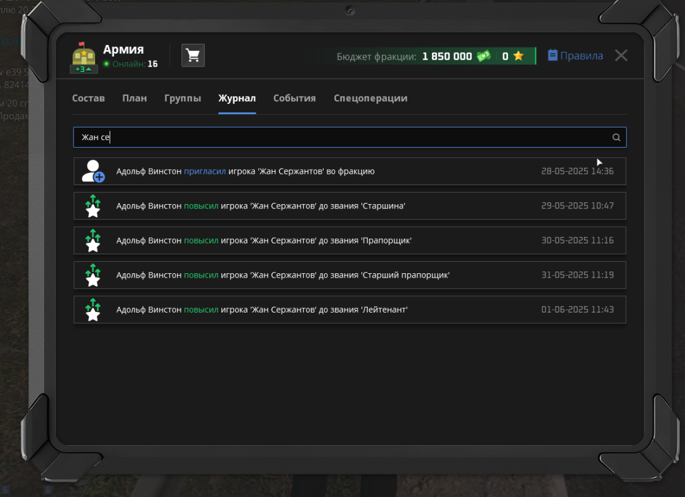
Task: Click the timestamp 31-05-2025 11:19
Action: (x=578, y=274)
